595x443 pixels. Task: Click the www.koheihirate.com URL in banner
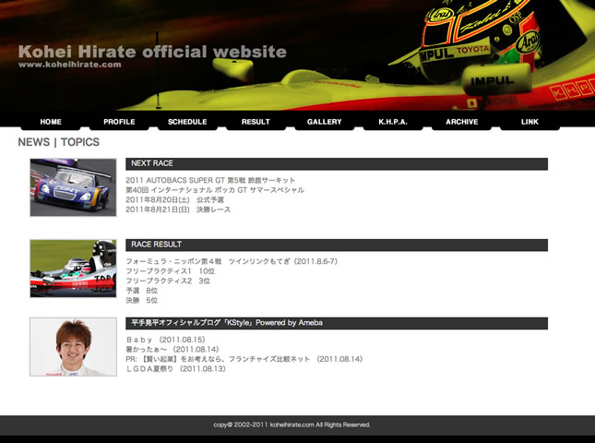click(x=70, y=65)
